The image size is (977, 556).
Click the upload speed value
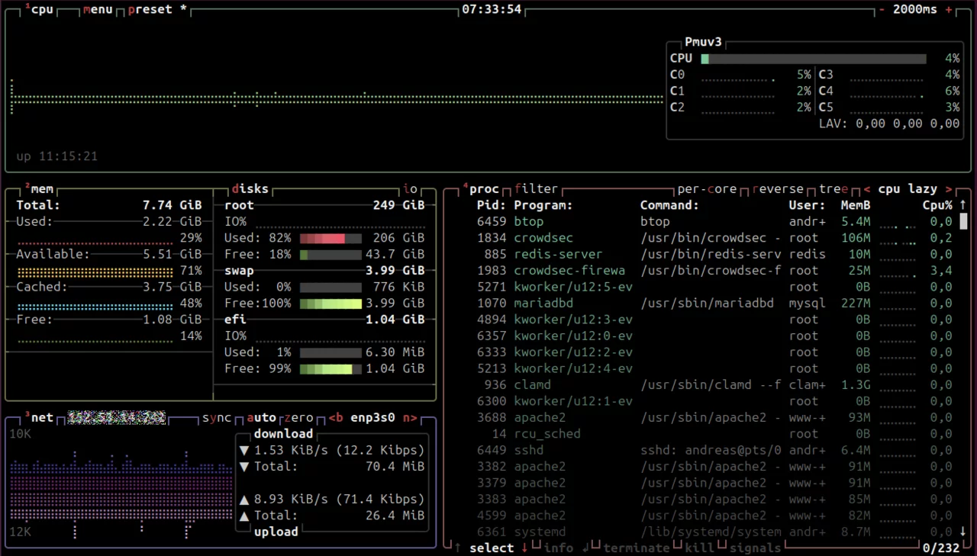coord(340,499)
